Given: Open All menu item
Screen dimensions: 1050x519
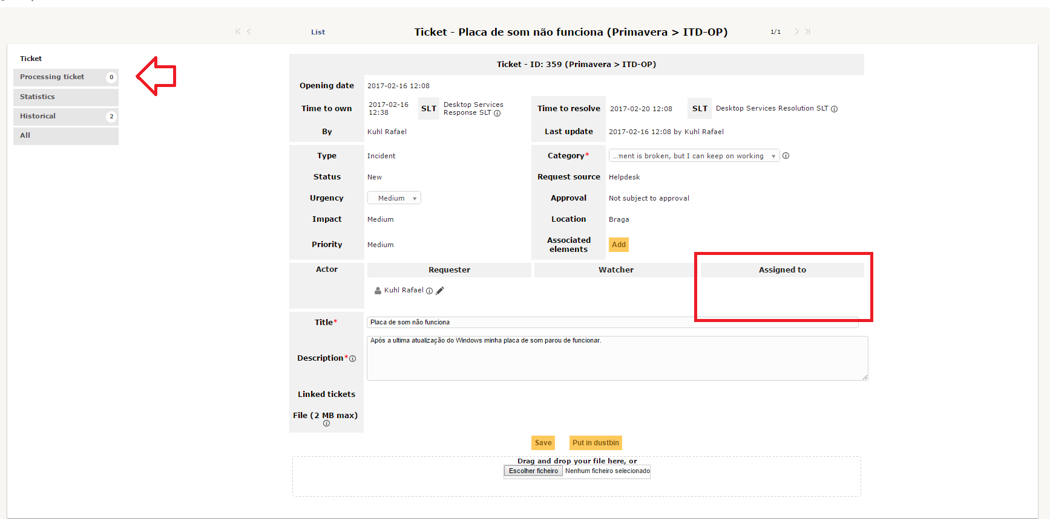Looking at the screenshot, I should pos(66,135).
